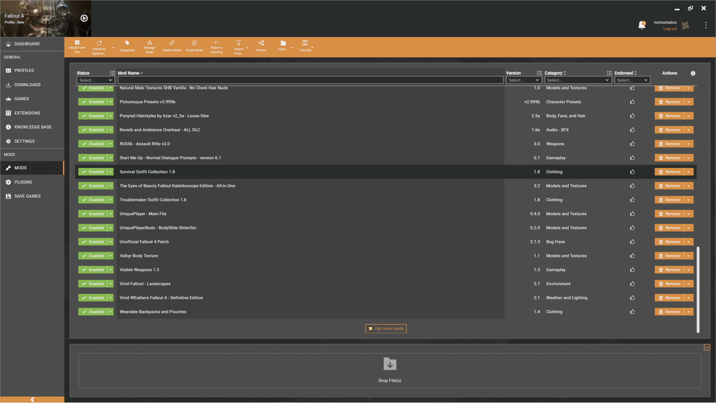Open Save Games section
The image size is (716, 403).
click(x=32, y=196)
